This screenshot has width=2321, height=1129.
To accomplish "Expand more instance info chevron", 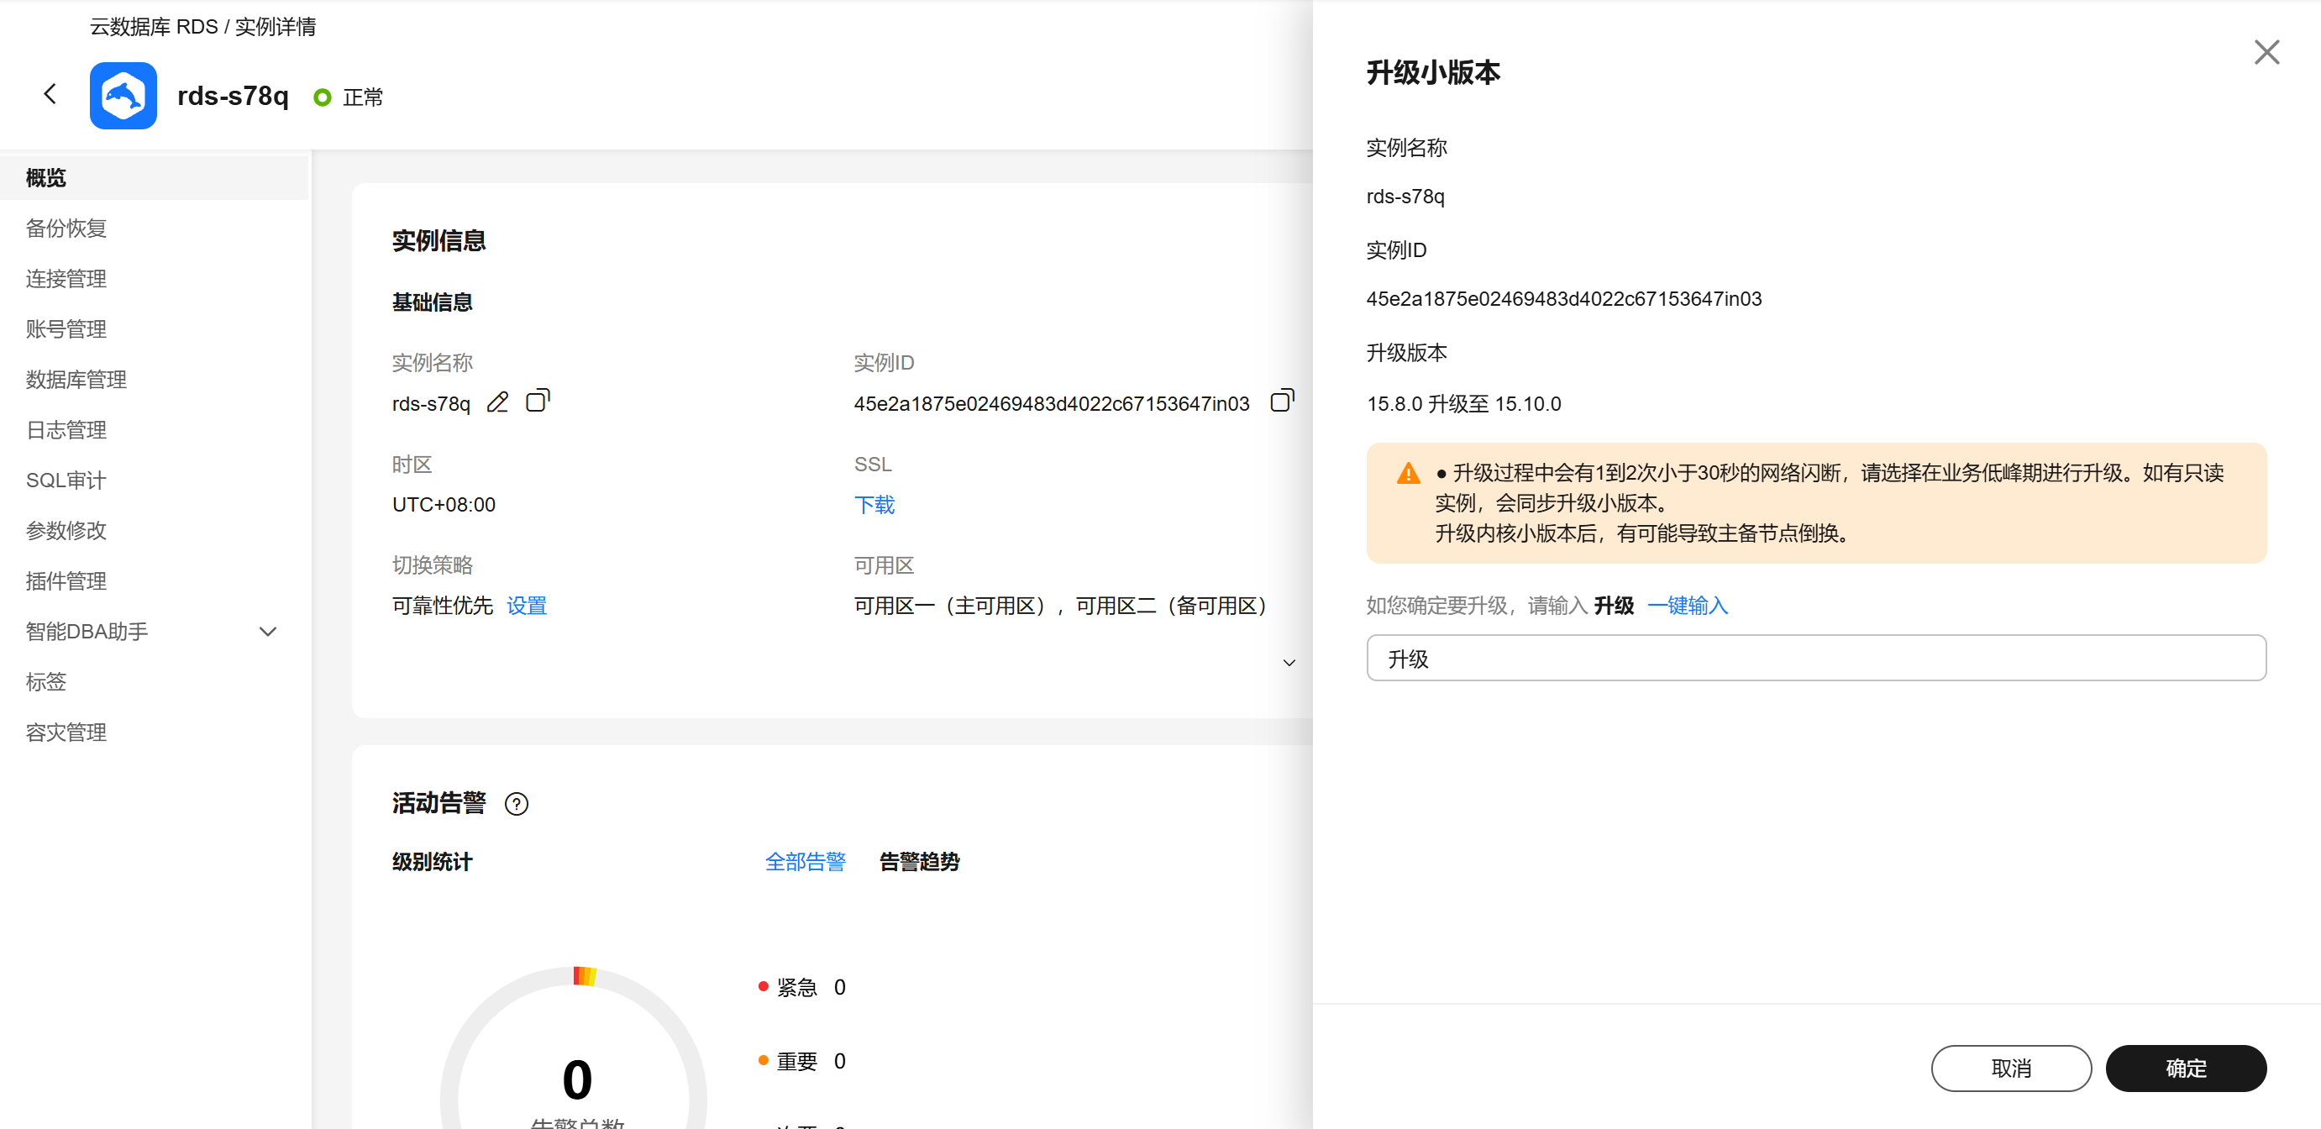I will pyautogui.click(x=1289, y=663).
